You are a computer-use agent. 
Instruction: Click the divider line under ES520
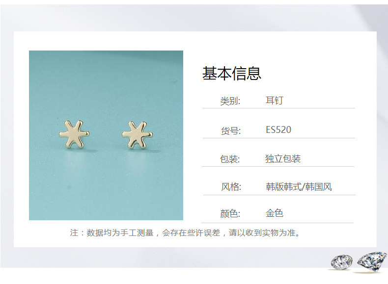279,138
